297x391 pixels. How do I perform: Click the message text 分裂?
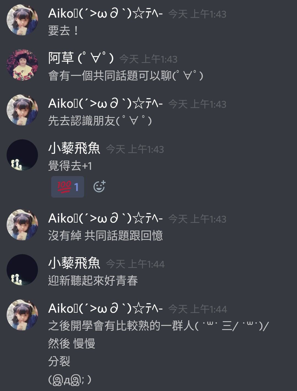pos(59,361)
